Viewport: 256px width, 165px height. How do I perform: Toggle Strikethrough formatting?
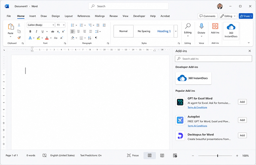(x=52, y=31)
